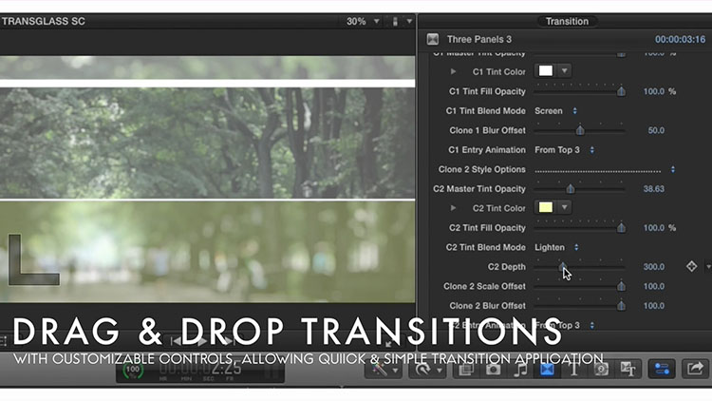Open the Music and Sound browser

[x=520, y=370]
